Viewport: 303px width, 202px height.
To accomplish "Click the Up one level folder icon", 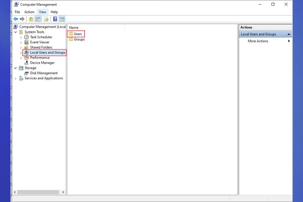I will [31, 19].
